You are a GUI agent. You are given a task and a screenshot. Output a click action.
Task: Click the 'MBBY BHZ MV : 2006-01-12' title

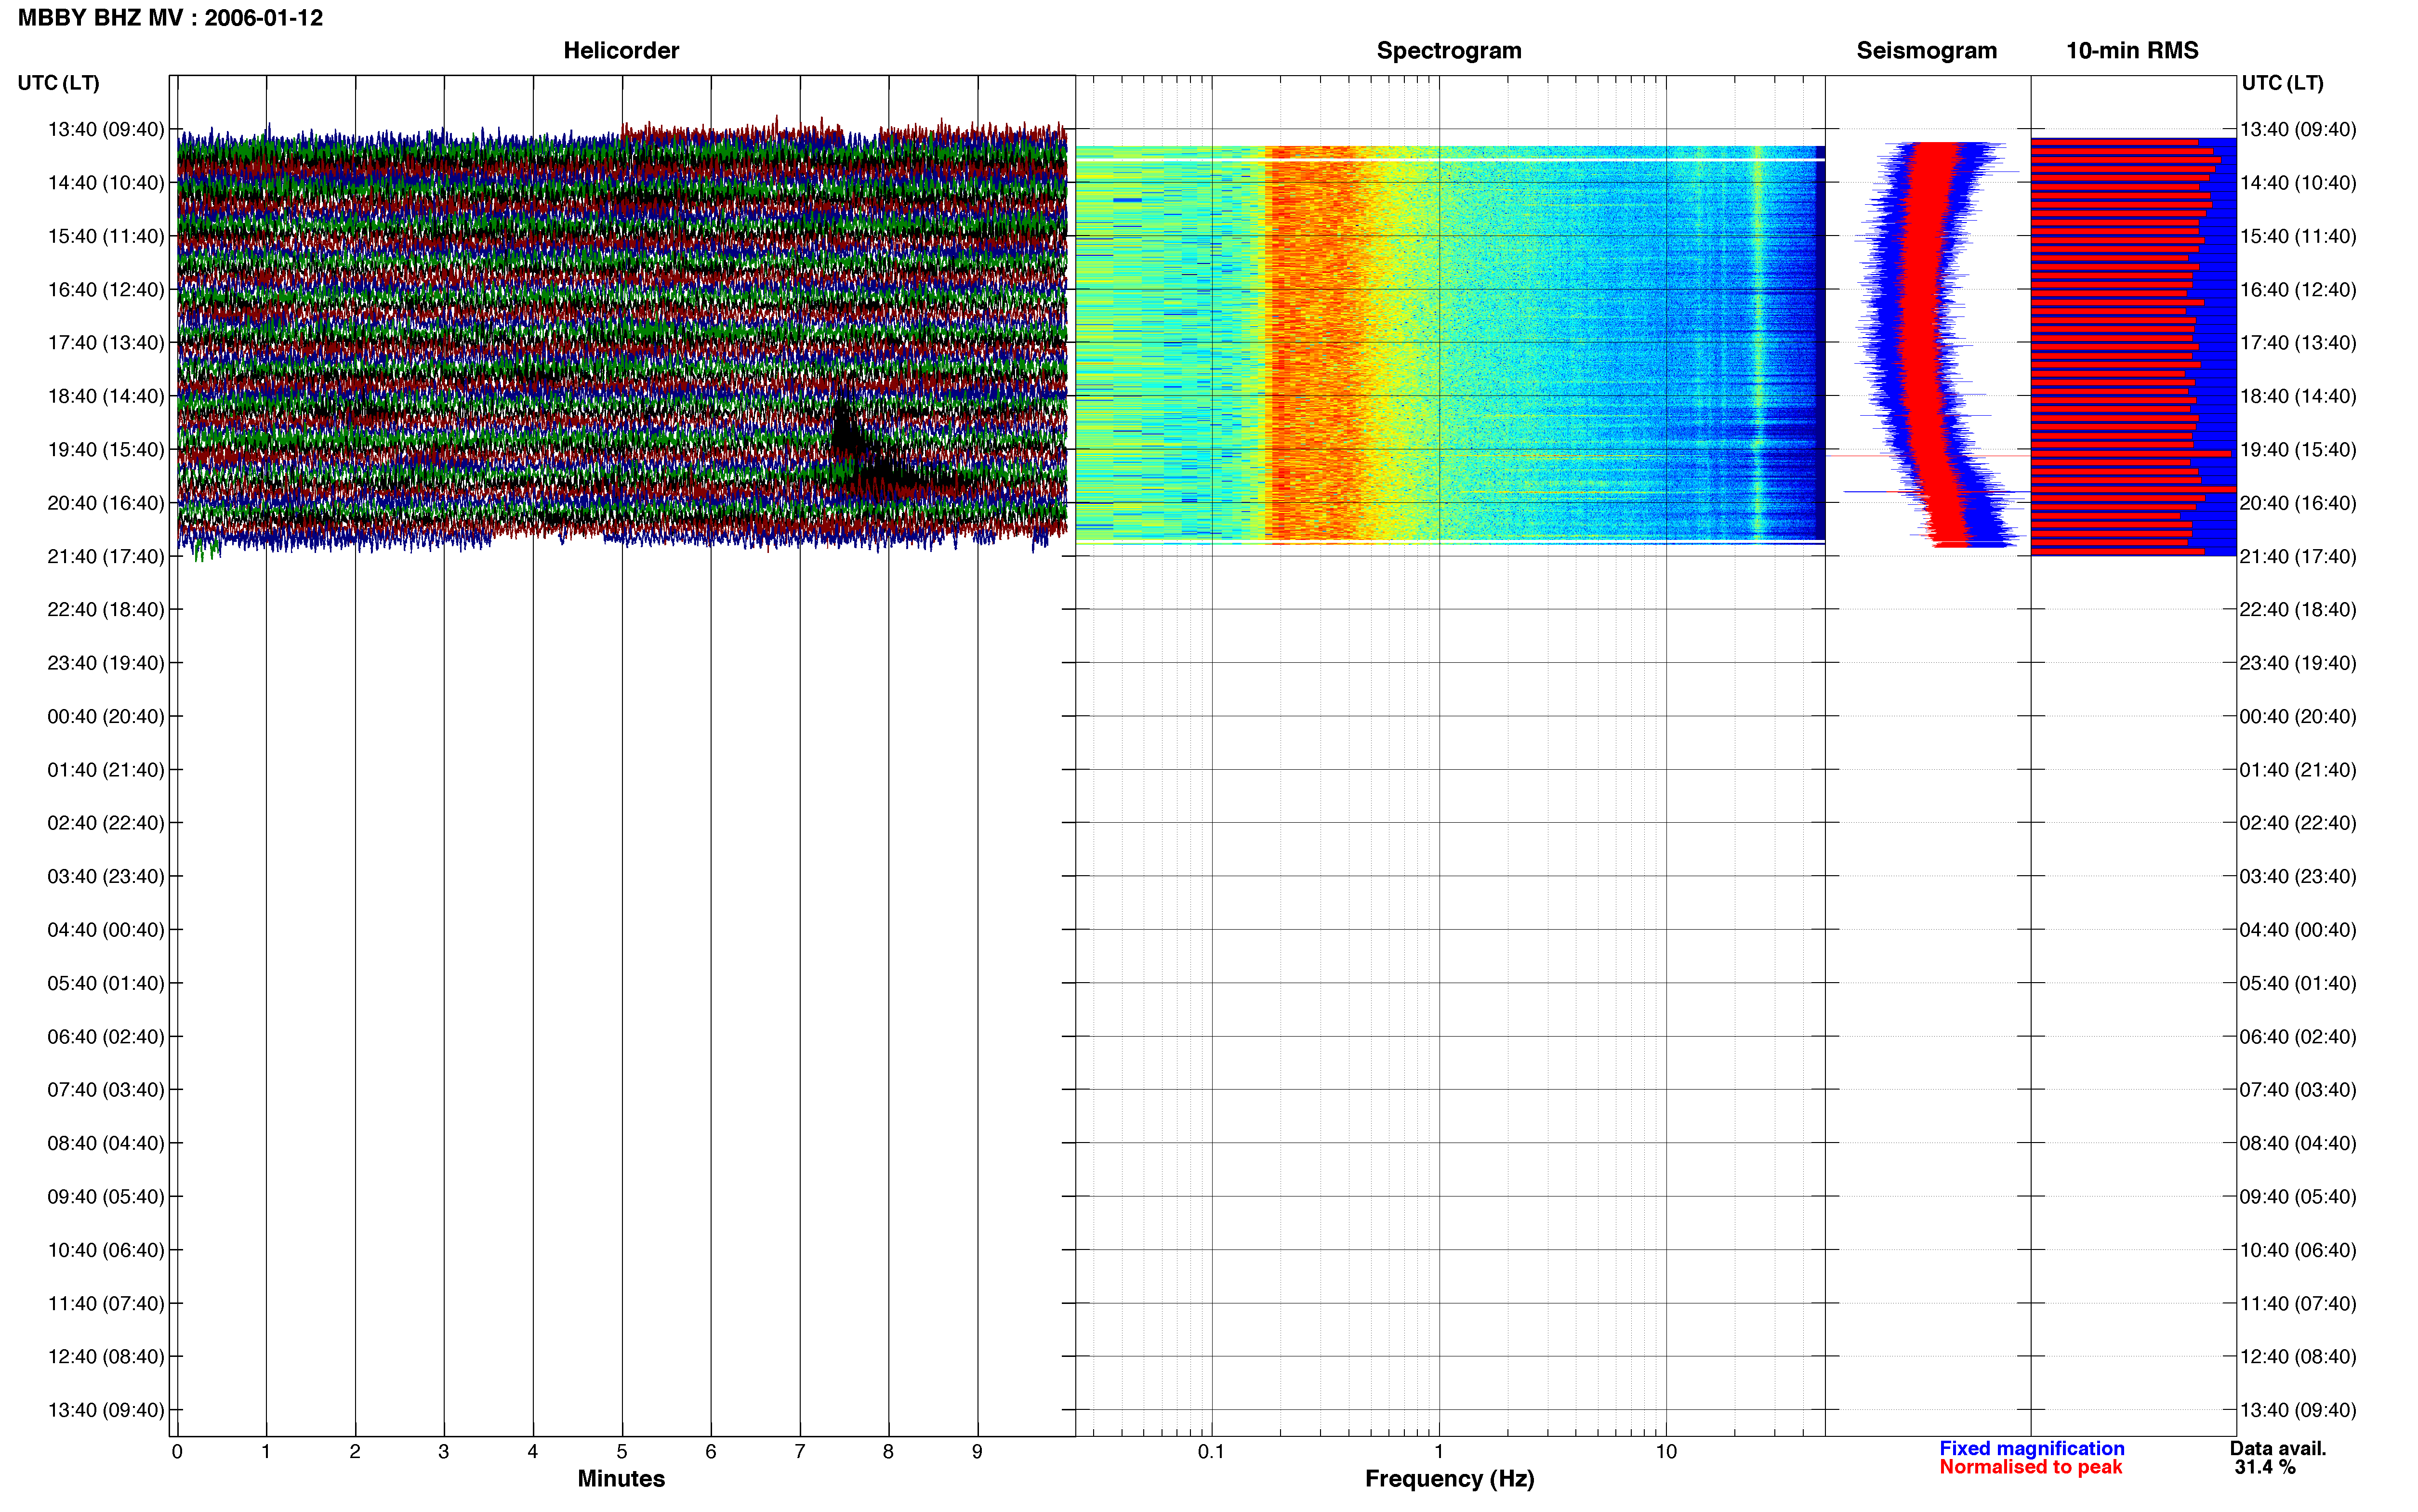pos(170,18)
